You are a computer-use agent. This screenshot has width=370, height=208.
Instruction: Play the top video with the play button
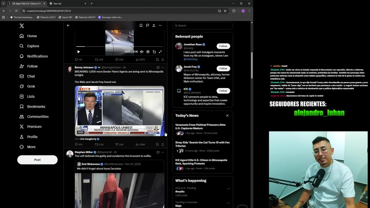pyautogui.click(x=79, y=52)
